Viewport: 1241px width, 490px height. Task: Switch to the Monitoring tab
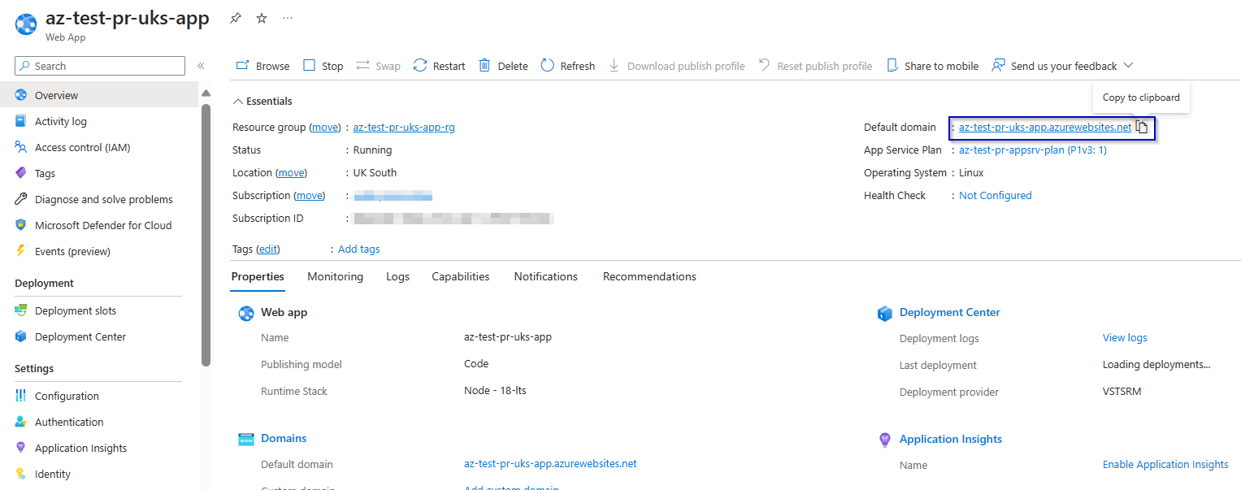(x=335, y=276)
